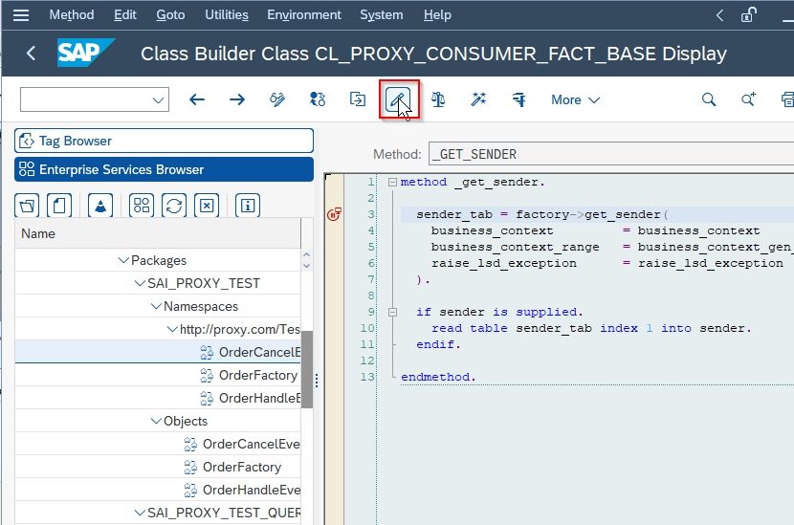
Task: Open the hamburger main menu
Action: tap(21, 15)
